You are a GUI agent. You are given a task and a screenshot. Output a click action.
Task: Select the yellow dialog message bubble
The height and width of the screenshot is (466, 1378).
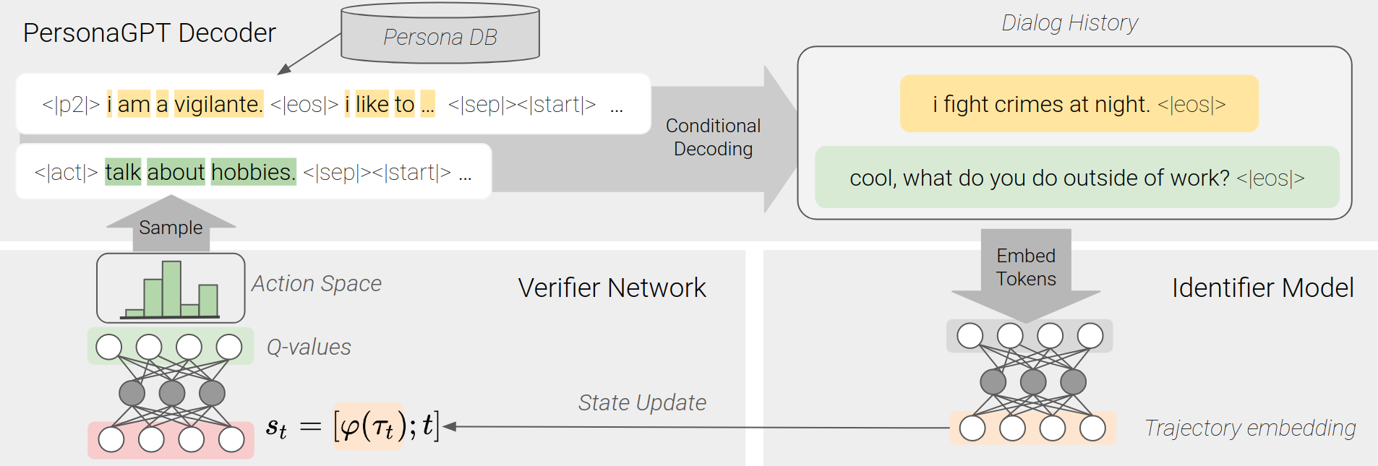pos(1078,104)
